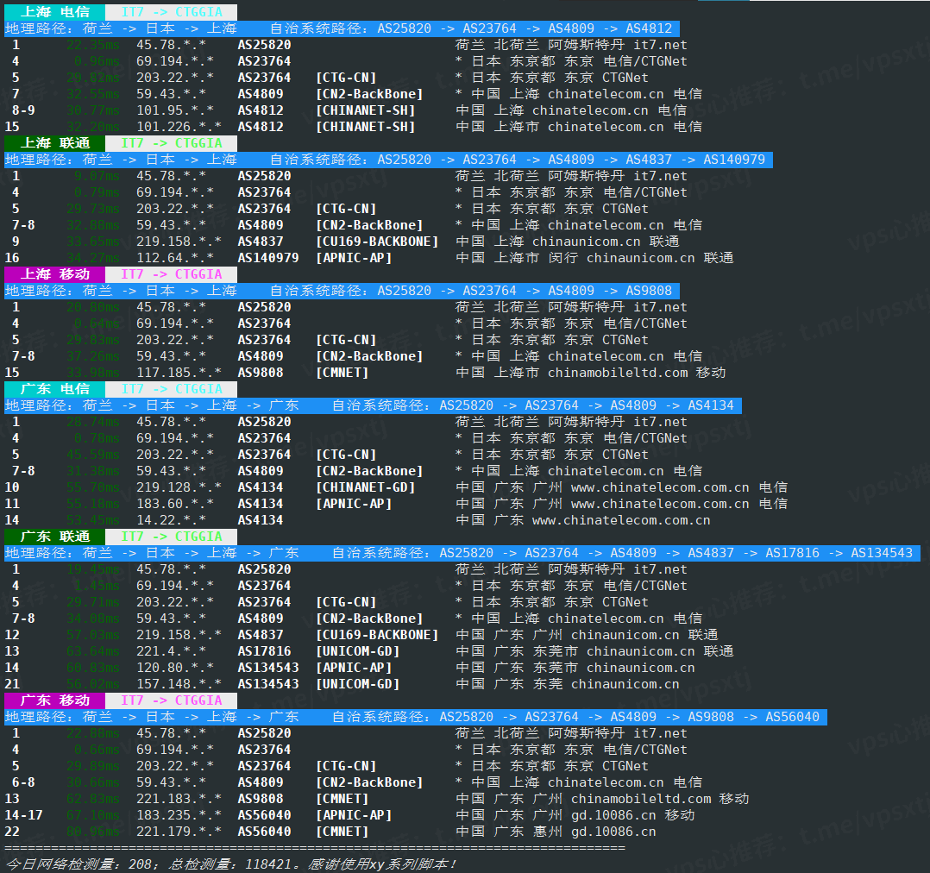This screenshot has height=873, width=930.
Task: Click the "上海 移动" section header label
Action: 54,274
